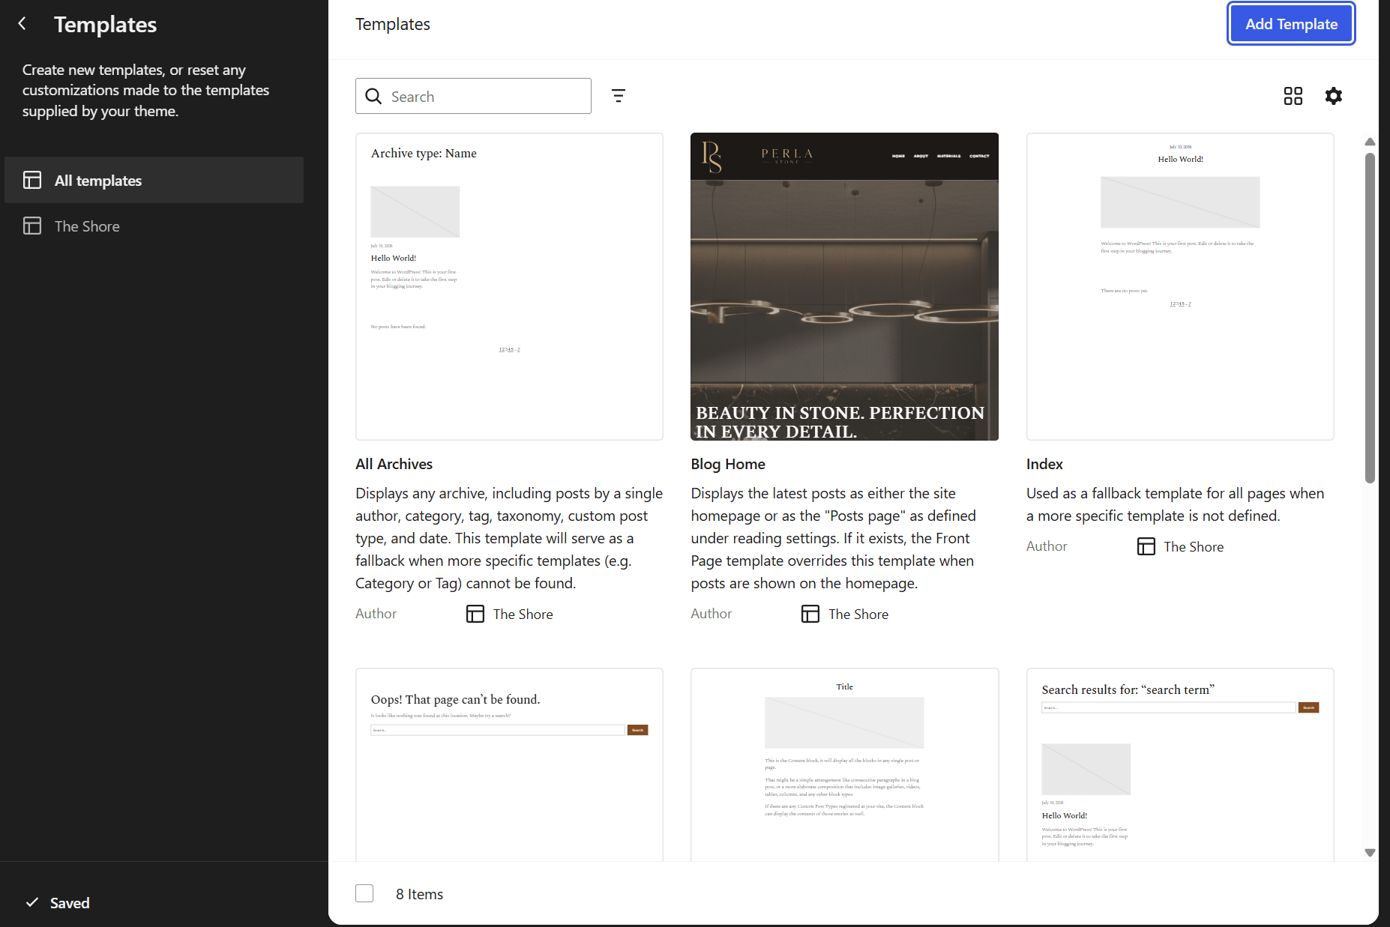Tick the select-all items checkbox
This screenshot has height=927, width=1390.
364,893
